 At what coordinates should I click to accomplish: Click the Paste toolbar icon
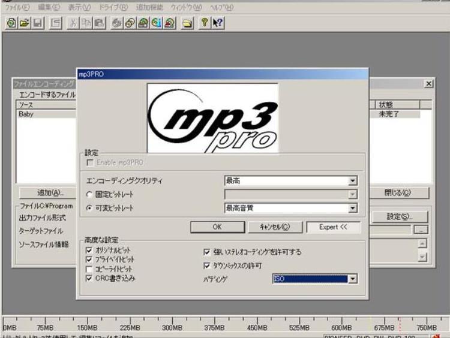tap(99, 23)
